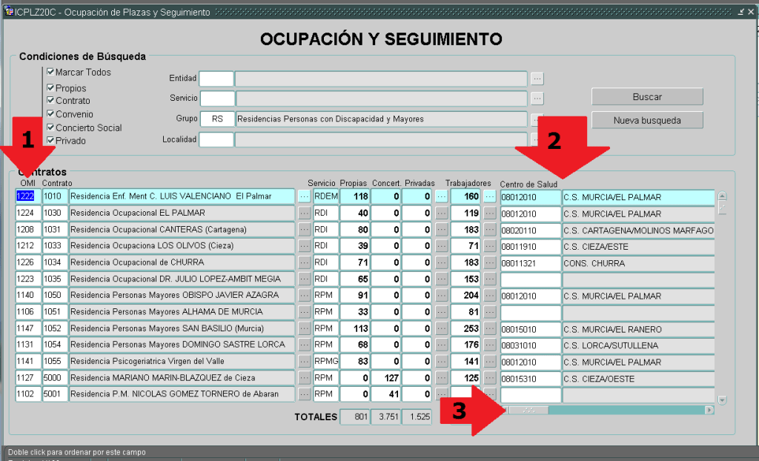This screenshot has height=461, width=759.
Task: Click the ellipsis button after Trabajadores value 204
Action: click(x=489, y=295)
